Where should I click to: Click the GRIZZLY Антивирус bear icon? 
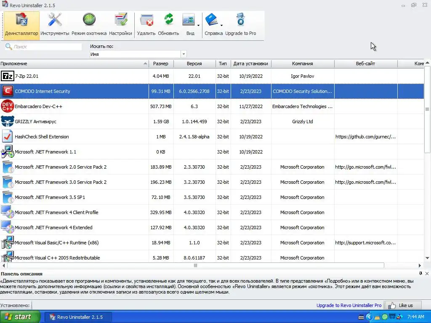(x=8, y=122)
